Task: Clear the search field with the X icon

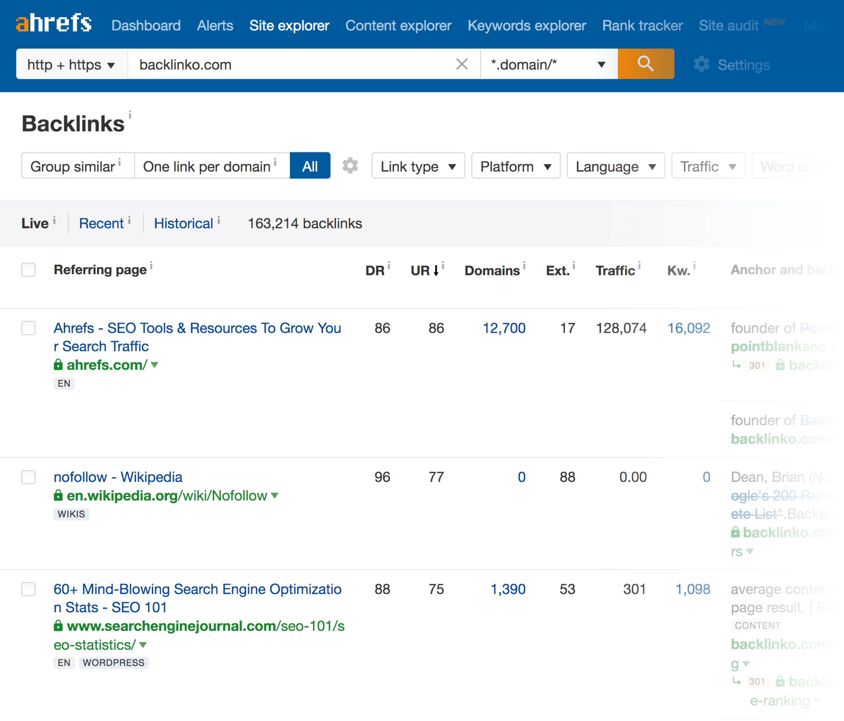Action: click(462, 64)
